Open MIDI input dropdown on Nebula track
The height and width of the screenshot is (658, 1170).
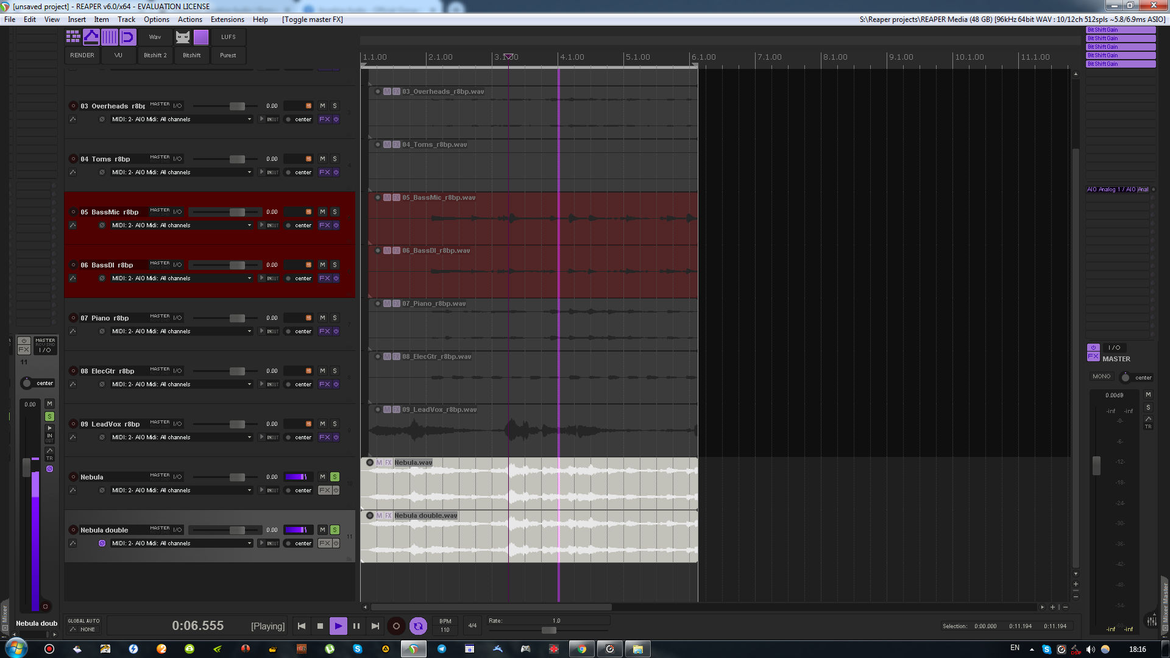point(182,490)
